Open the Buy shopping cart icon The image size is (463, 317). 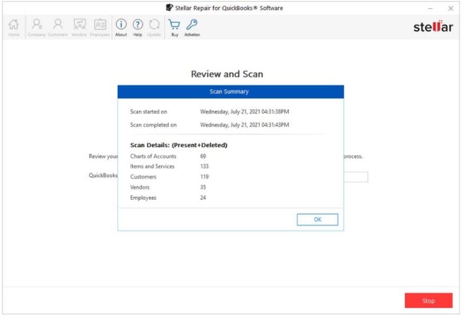coord(174,27)
